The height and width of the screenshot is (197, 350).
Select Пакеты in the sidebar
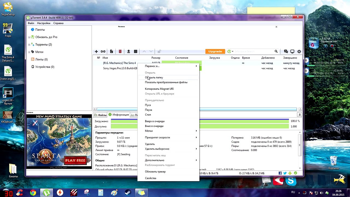[40, 30]
